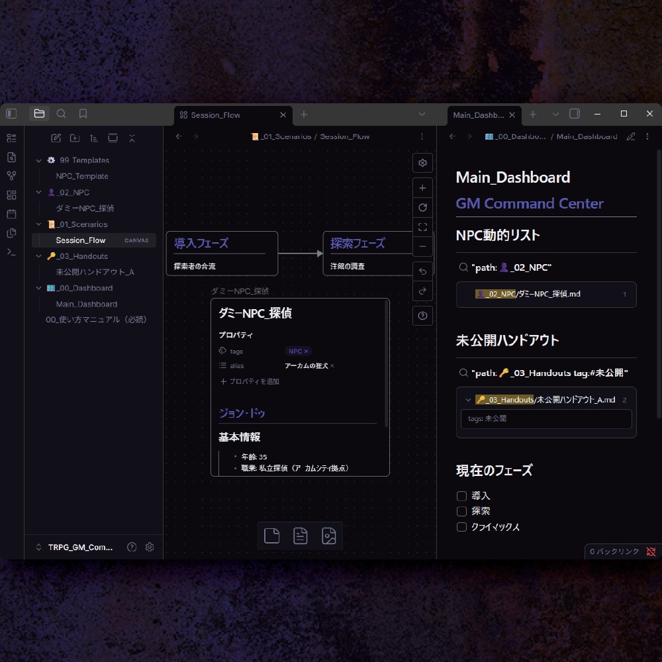
Task: Toggle the left sidebar collapse icon
Action: click(11, 114)
